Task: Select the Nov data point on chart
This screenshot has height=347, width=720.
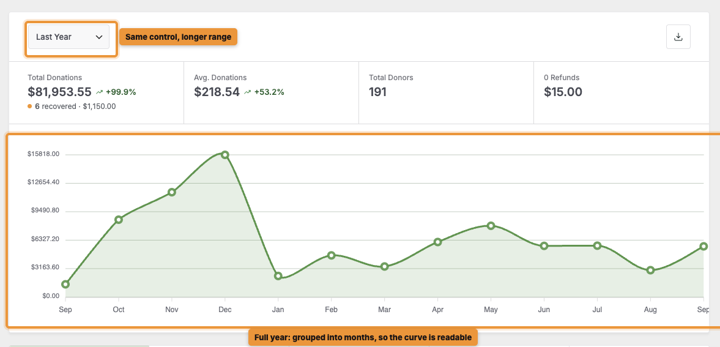Action: pos(172,192)
